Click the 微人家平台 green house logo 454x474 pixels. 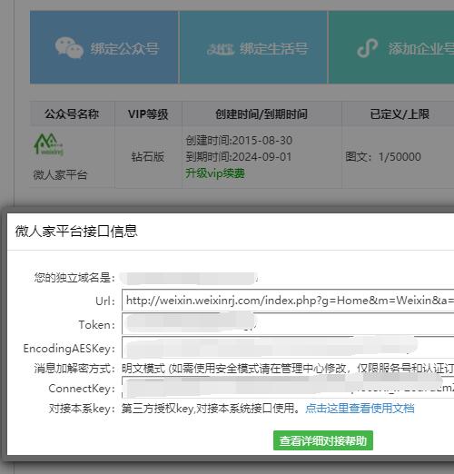(49, 144)
